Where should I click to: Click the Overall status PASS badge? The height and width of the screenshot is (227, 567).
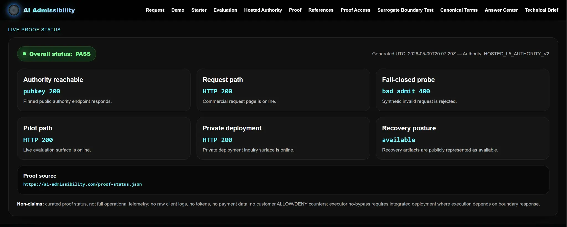pyautogui.click(x=57, y=54)
